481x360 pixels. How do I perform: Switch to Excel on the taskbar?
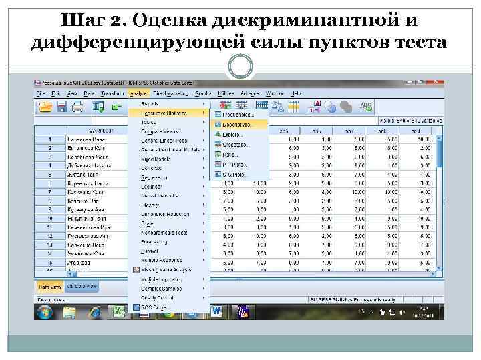(118, 312)
